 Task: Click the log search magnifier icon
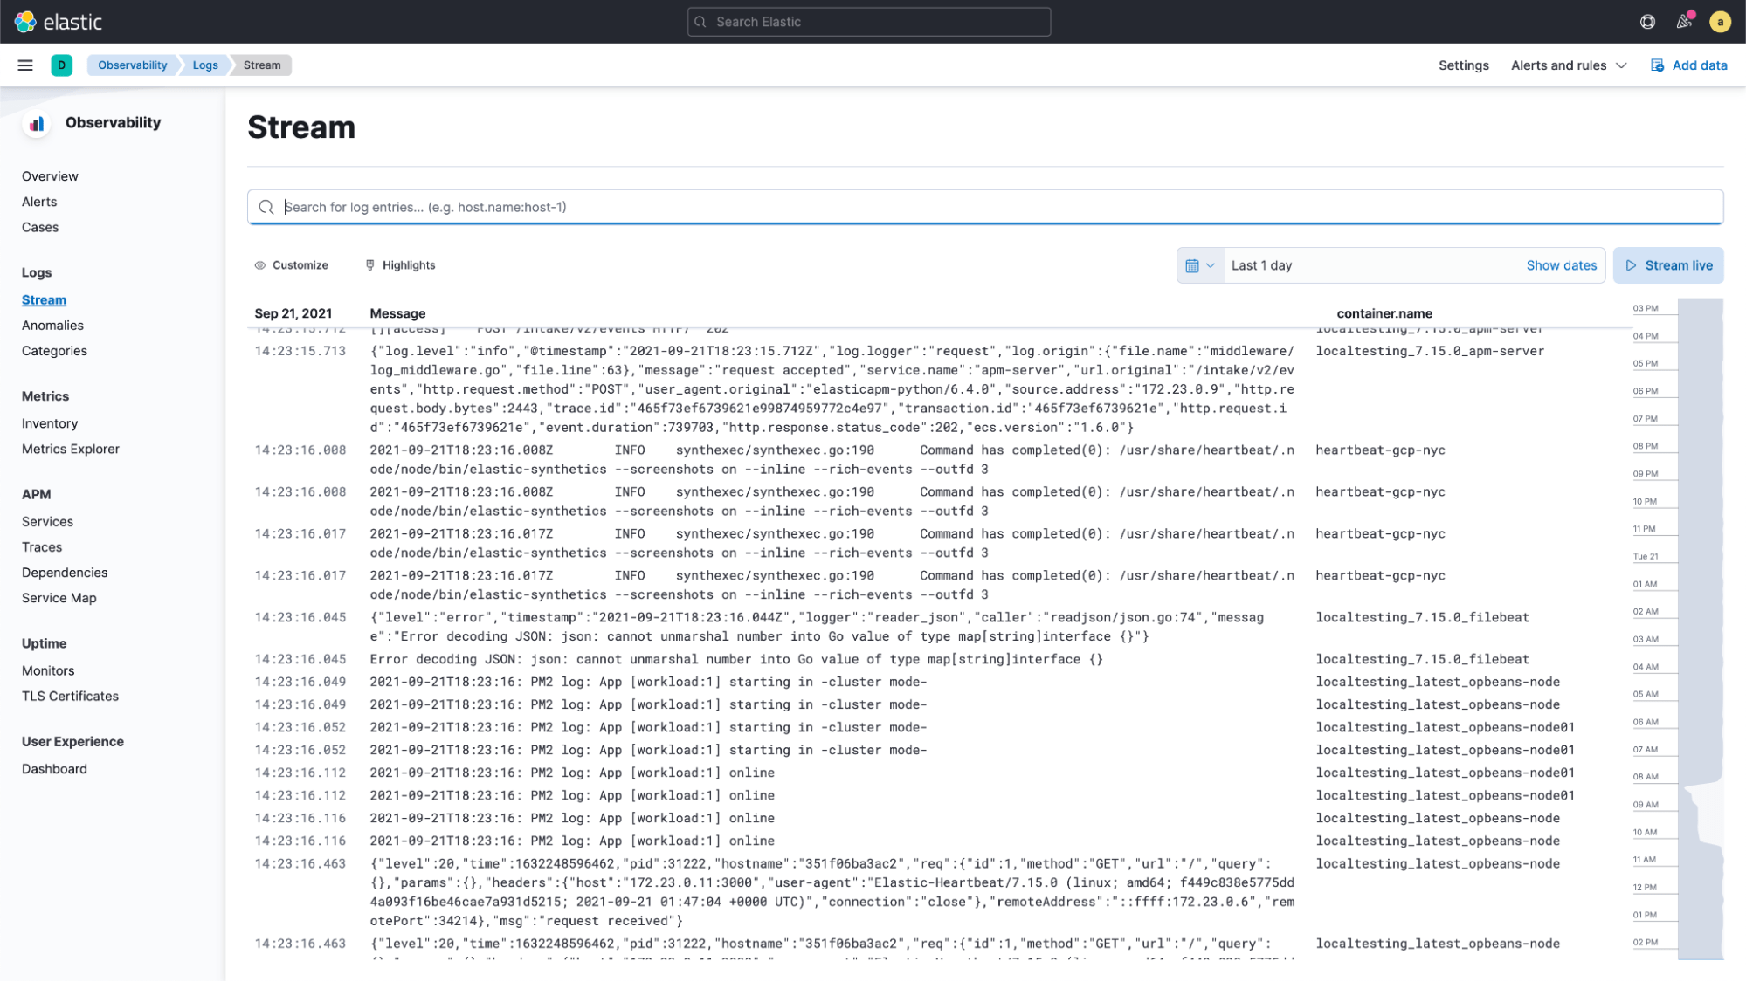266,208
